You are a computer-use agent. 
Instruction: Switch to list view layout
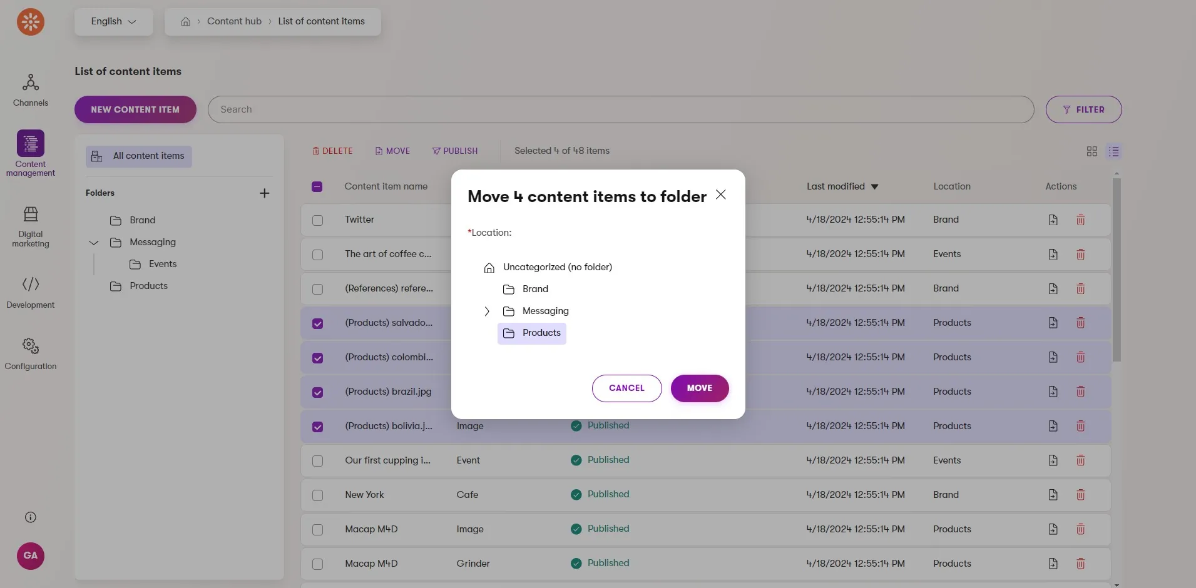(x=1113, y=151)
